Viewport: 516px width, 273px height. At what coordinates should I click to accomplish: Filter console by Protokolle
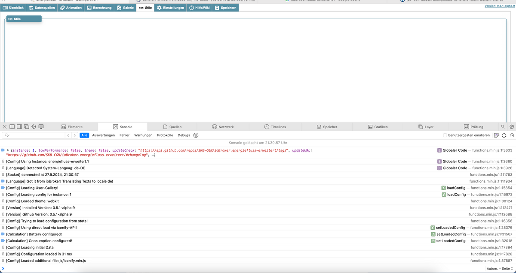click(165, 135)
